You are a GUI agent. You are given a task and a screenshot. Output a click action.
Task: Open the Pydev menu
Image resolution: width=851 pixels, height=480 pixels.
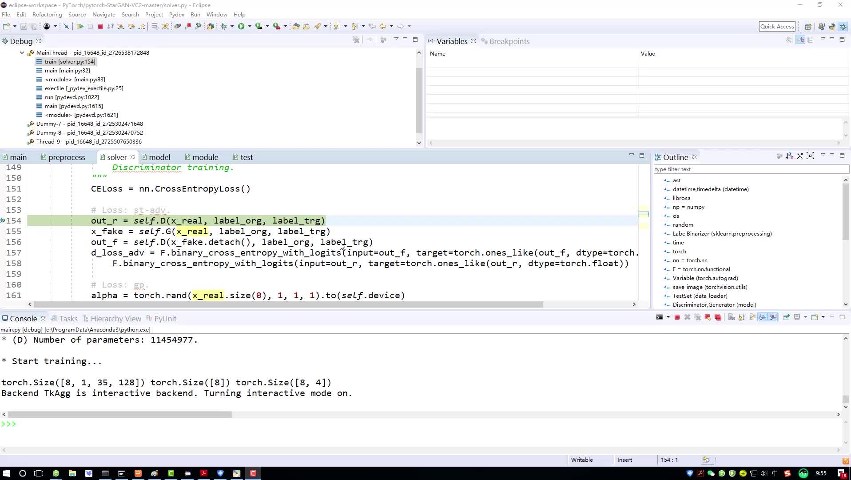click(x=176, y=14)
